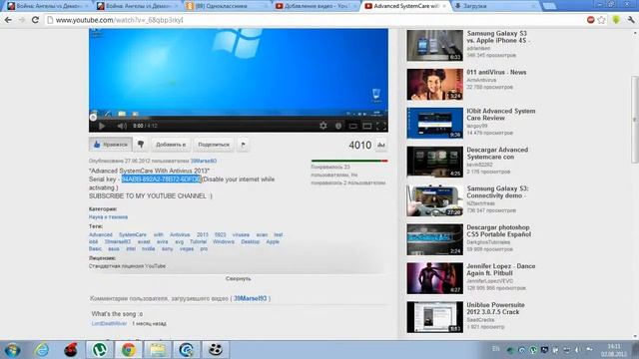Image resolution: width=639 pixels, height=359 pixels.
Task: Enter fullscreen mode in video player
Action: point(381,127)
